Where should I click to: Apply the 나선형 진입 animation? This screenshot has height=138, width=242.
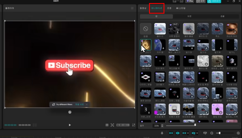coord(232,77)
